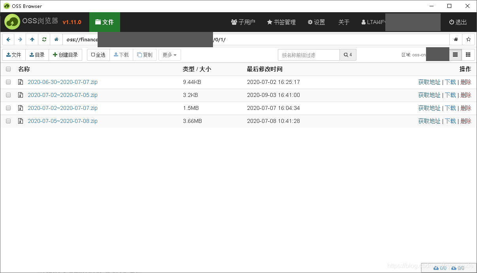The width and height of the screenshot is (477, 273).
Task: Open the 设置 settings menu
Action: coord(316,22)
